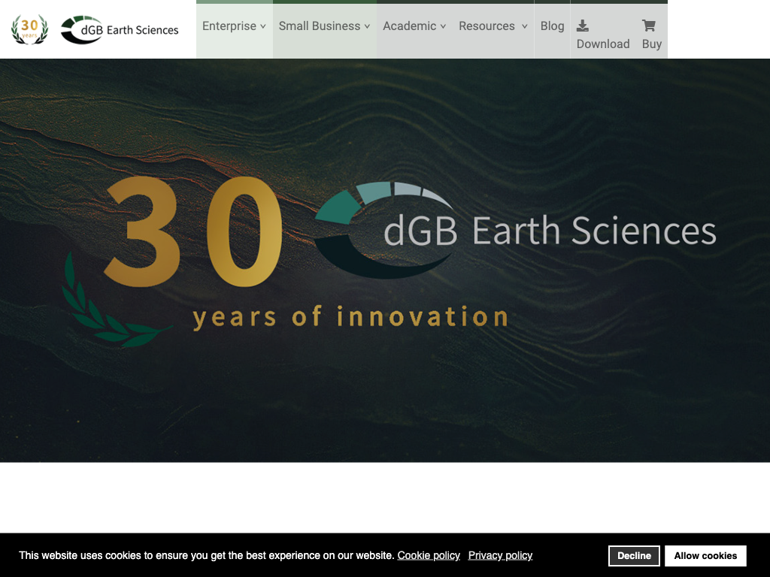Open the Privacy policy link
The image size is (770, 577).
500,556
